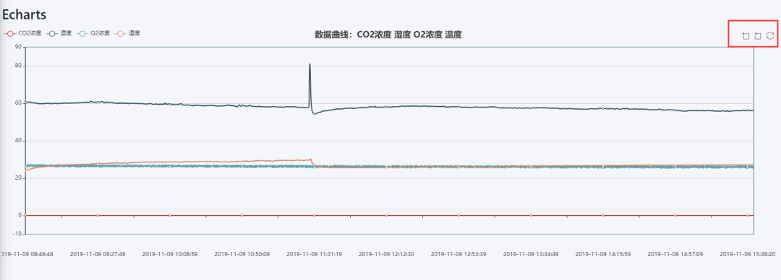Image resolution: width=781 pixels, height=280 pixels.
Task: Click x-axis label 2019-11-09 12:53:39
Action: [x=458, y=253]
